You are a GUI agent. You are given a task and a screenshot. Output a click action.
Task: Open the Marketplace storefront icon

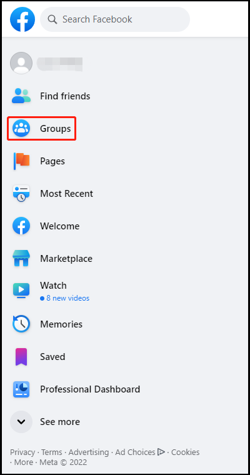click(x=21, y=258)
